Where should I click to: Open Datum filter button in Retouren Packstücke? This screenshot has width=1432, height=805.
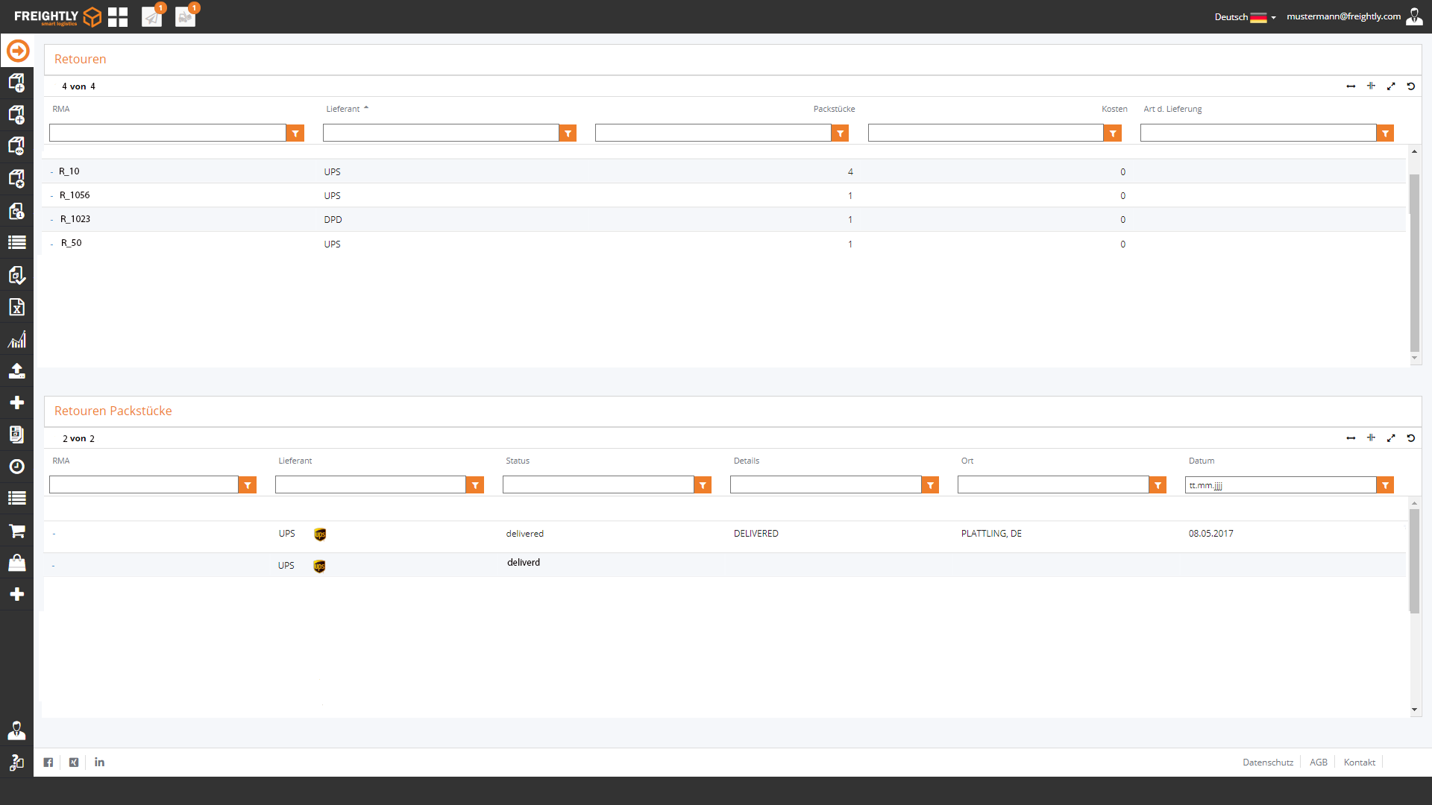[x=1385, y=485]
